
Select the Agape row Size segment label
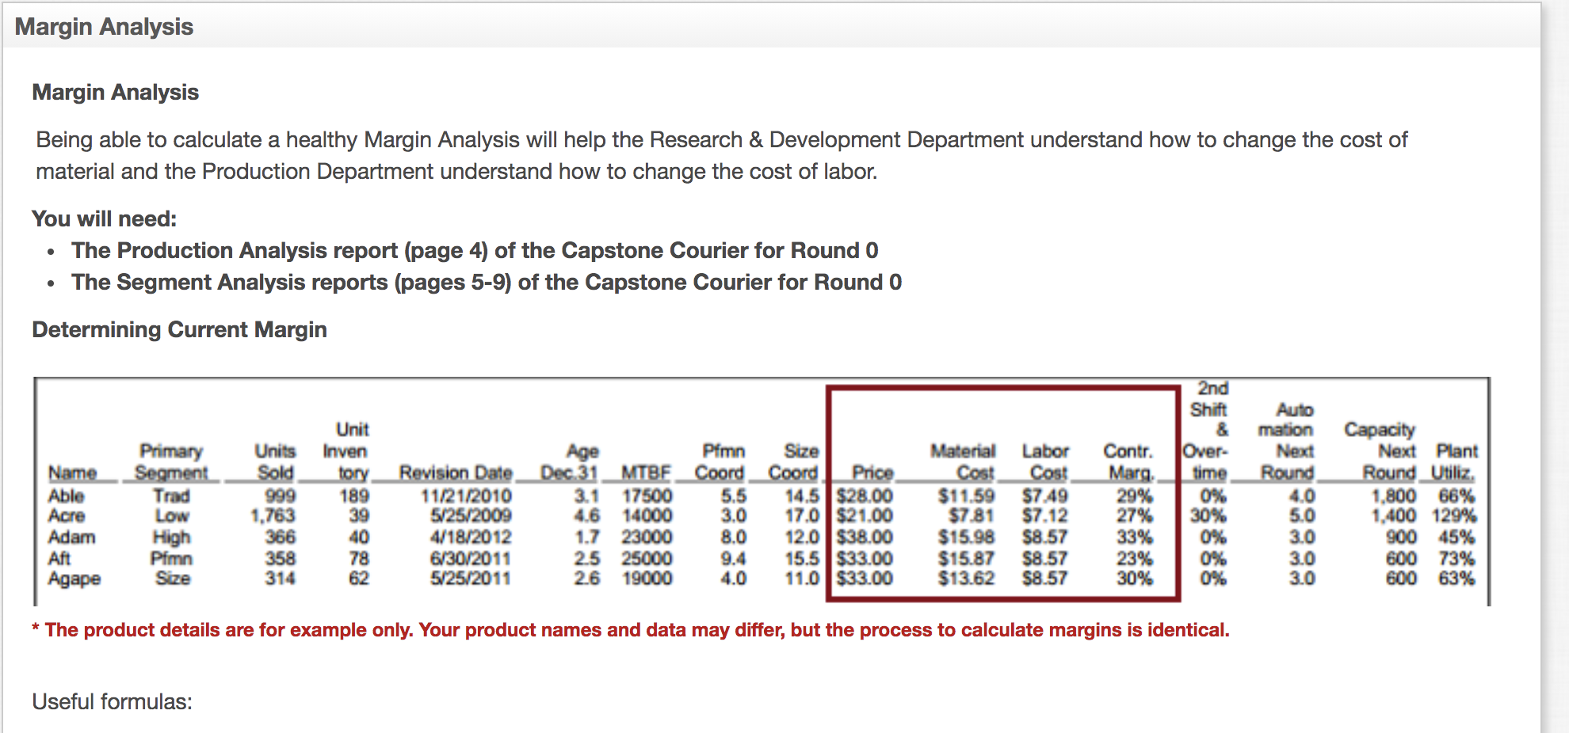click(173, 578)
